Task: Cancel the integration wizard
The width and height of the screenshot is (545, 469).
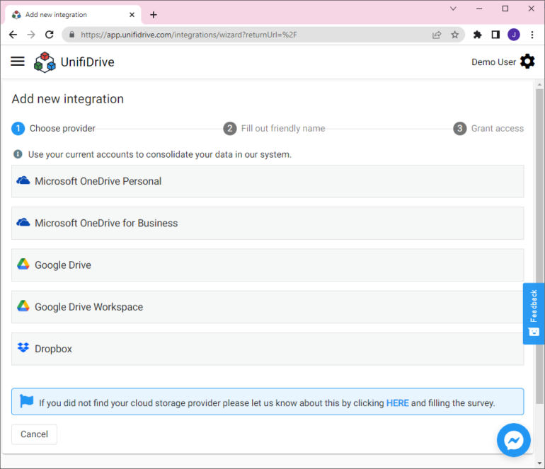Action: [x=34, y=434]
